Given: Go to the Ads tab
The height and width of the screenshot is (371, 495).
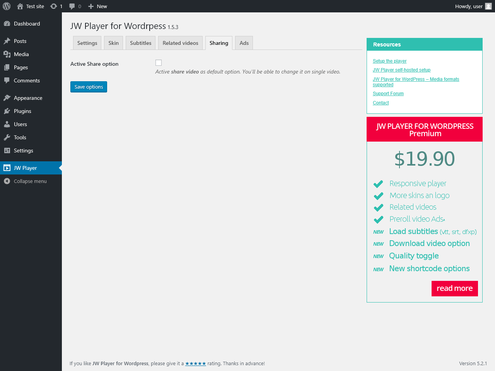Looking at the screenshot, I should [x=244, y=43].
